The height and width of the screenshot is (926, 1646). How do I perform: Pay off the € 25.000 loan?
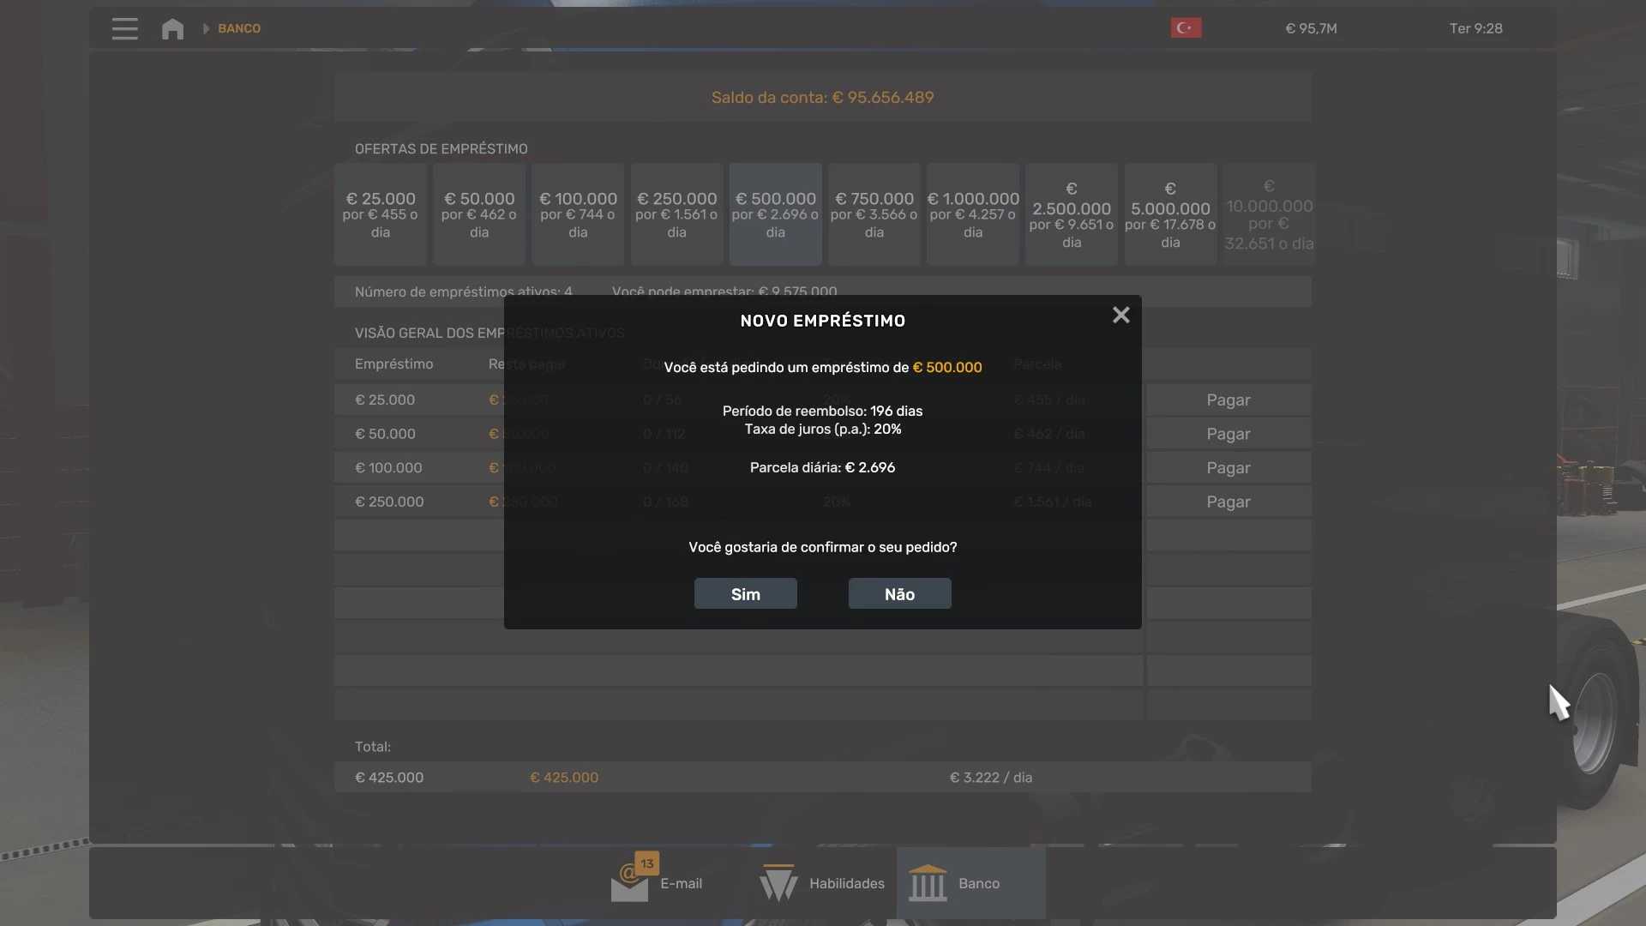click(x=1228, y=400)
